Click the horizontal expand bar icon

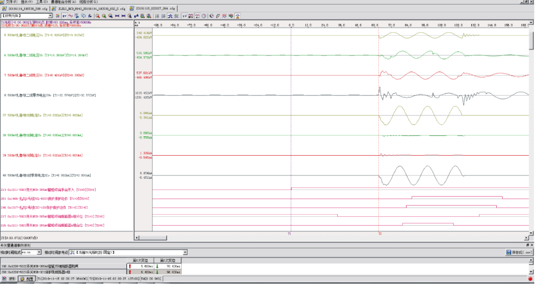click(x=123, y=16)
